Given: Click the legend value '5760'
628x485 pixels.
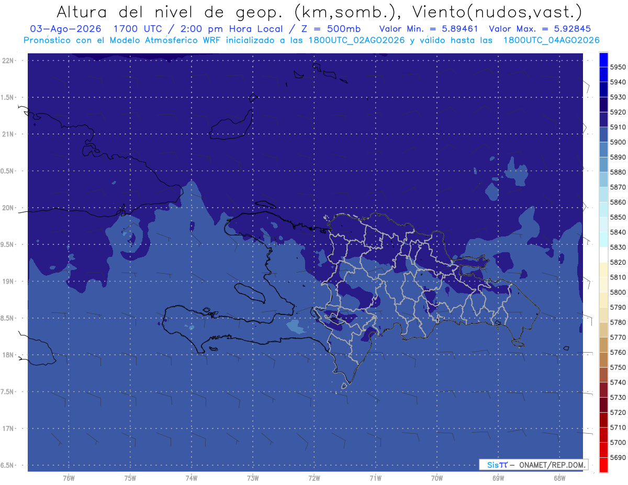Looking at the screenshot, I should click(x=618, y=353).
